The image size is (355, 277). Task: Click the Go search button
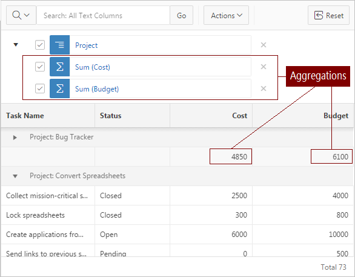(x=181, y=15)
